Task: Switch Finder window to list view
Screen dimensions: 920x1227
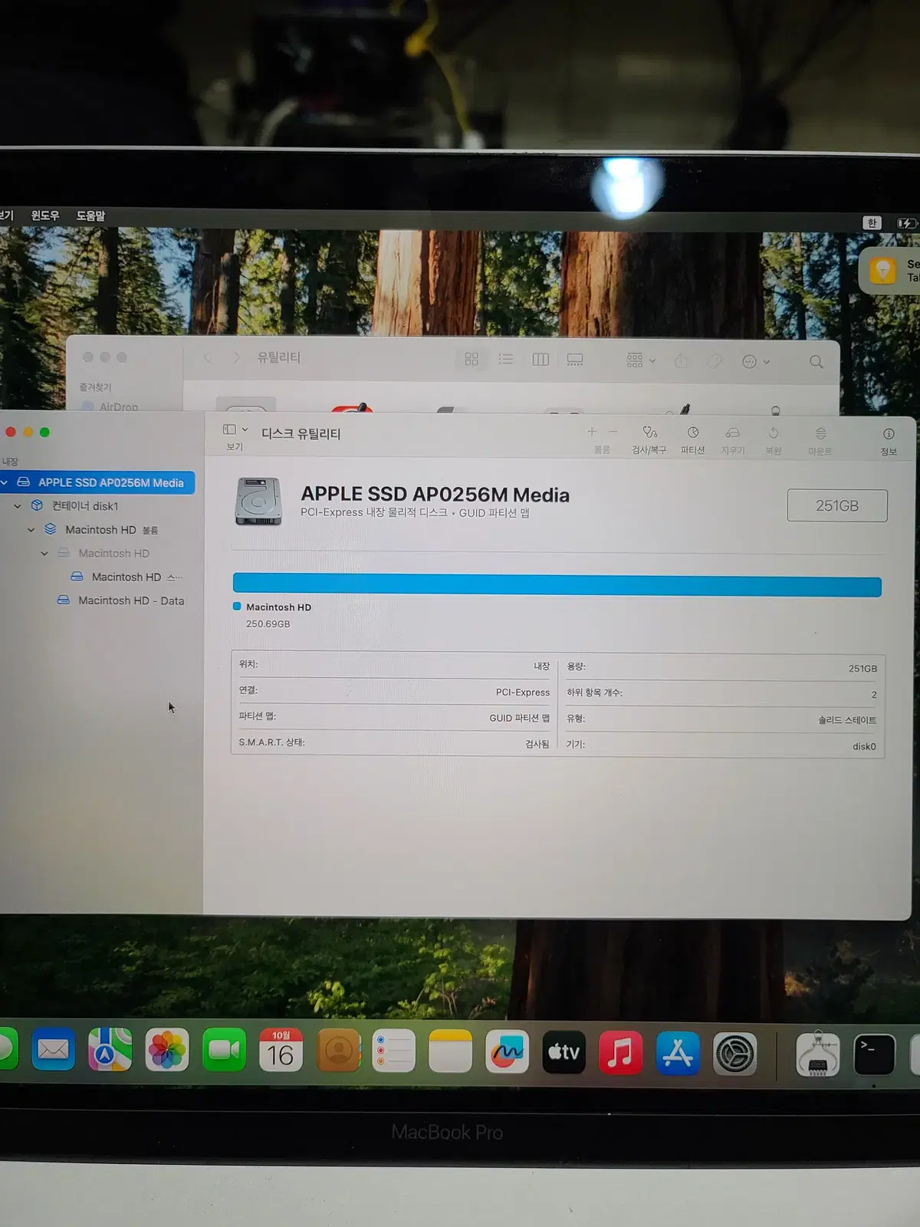Action: pyautogui.click(x=506, y=359)
